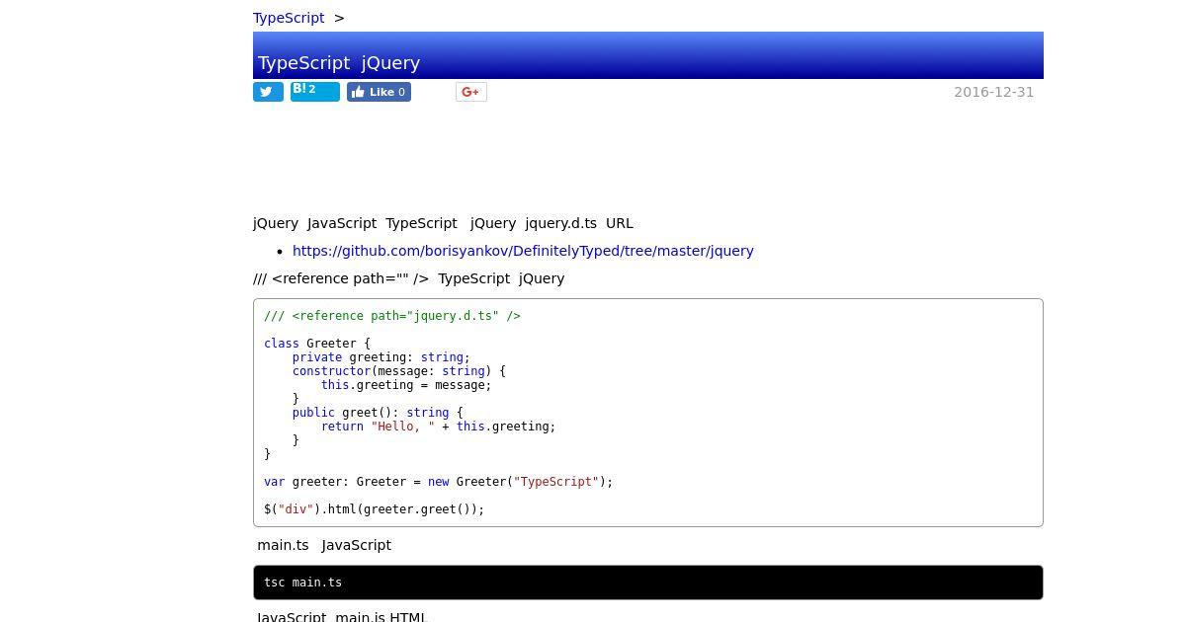Click the private greeting: string line
This screenshot has height=622, width=1186.
click(x=381, y=357)
